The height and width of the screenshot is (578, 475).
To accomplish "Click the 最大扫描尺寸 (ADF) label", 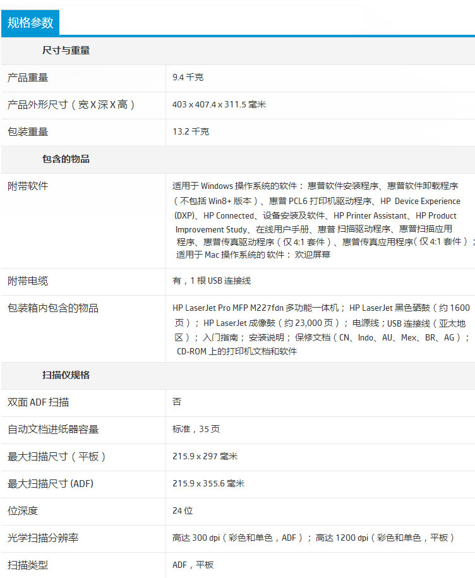I will pos(51,484).
